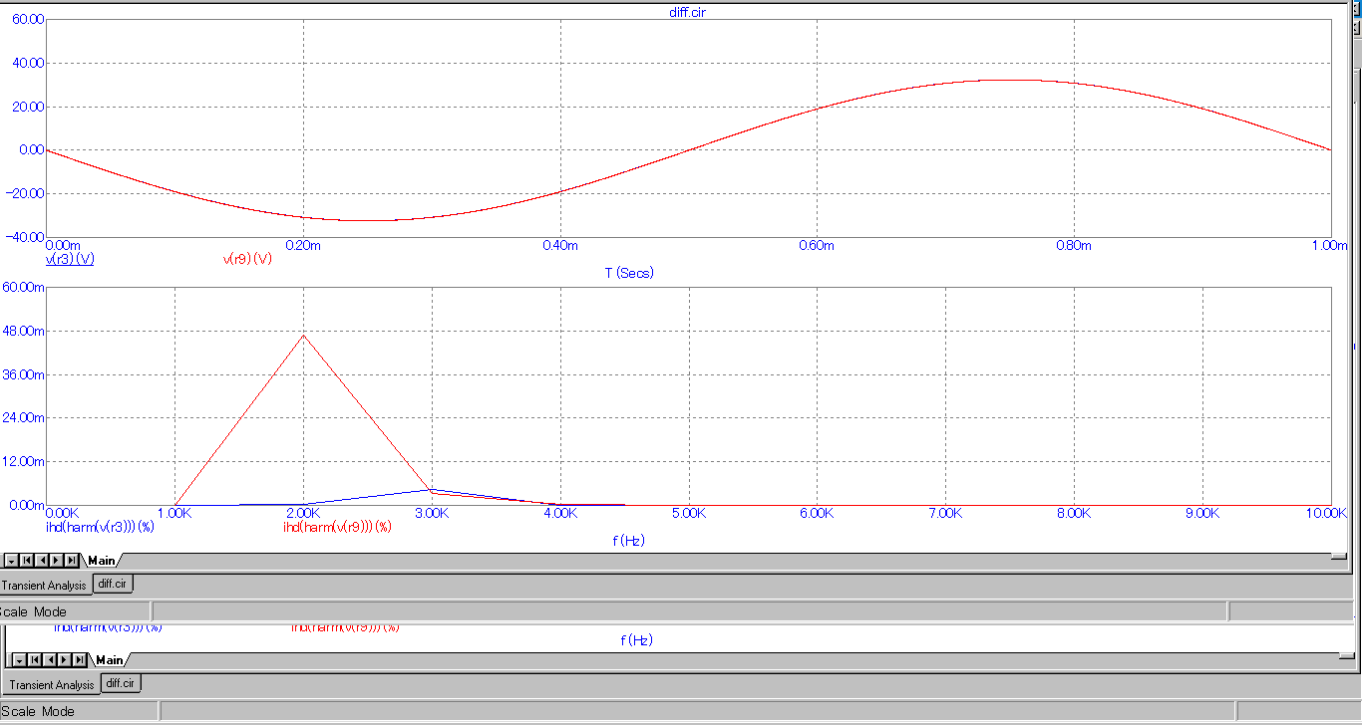Click the lower Scale Mode status text
The width and height of the screenshot is (1362, 725).
coord(37,711)
